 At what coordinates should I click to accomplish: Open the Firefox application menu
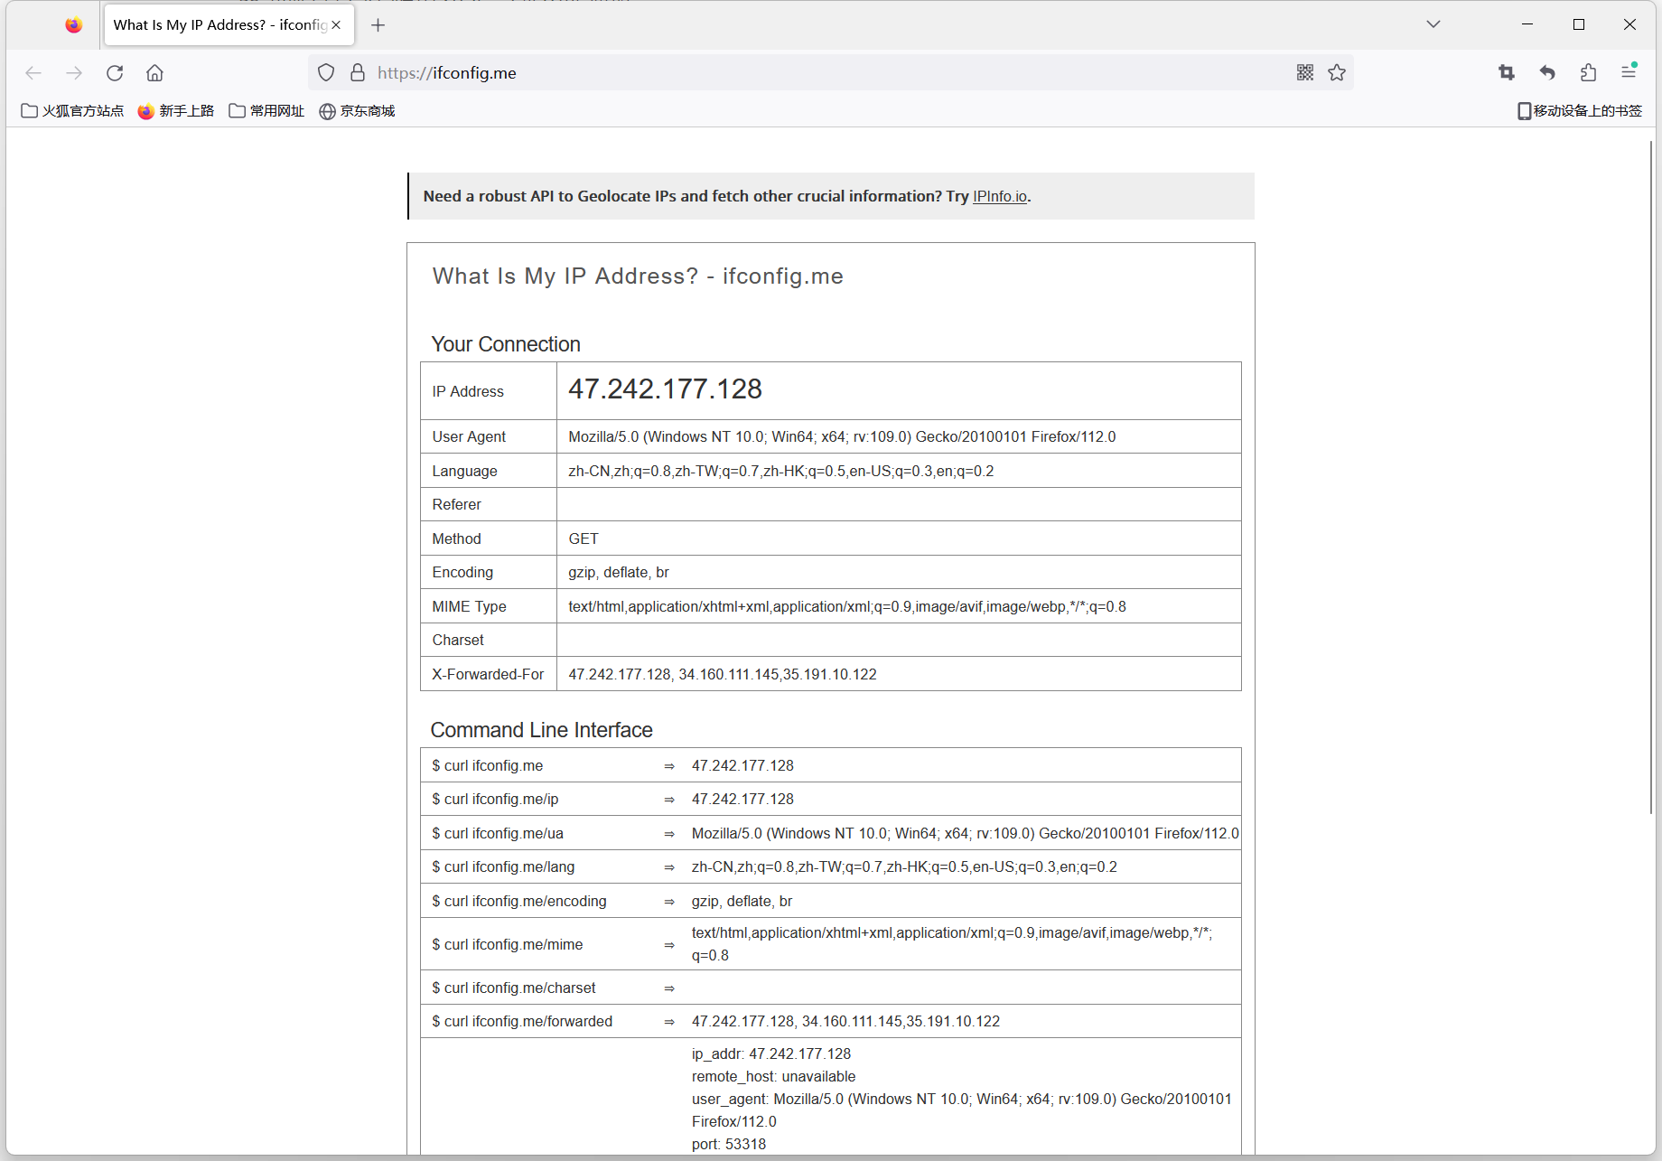[1629, 72]
